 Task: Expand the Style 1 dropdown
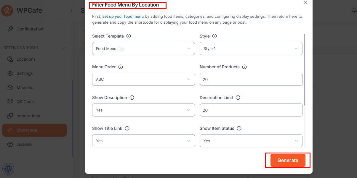point(251,48)
